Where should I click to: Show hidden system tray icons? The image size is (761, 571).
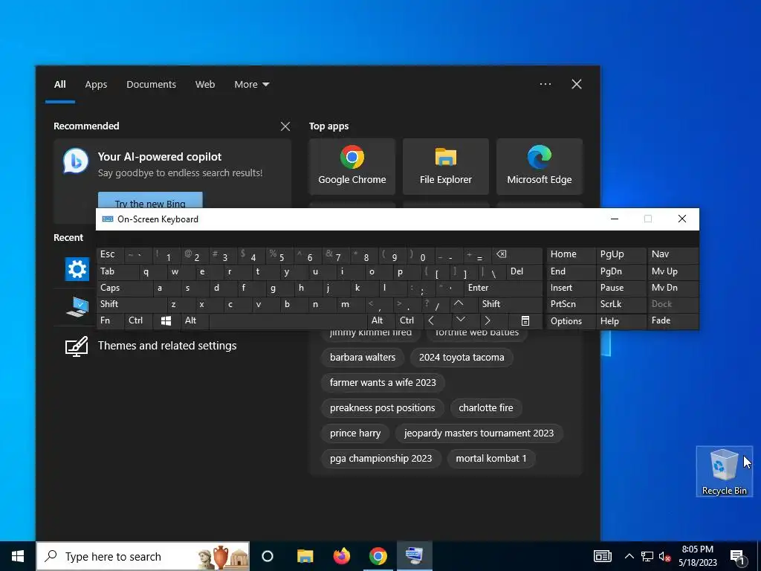pyautogui.click(x=629, y=556)
